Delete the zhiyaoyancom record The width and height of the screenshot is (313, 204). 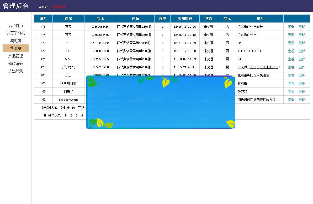[302, 100]
